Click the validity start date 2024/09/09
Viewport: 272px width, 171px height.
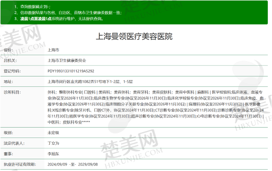coord(58,164)
